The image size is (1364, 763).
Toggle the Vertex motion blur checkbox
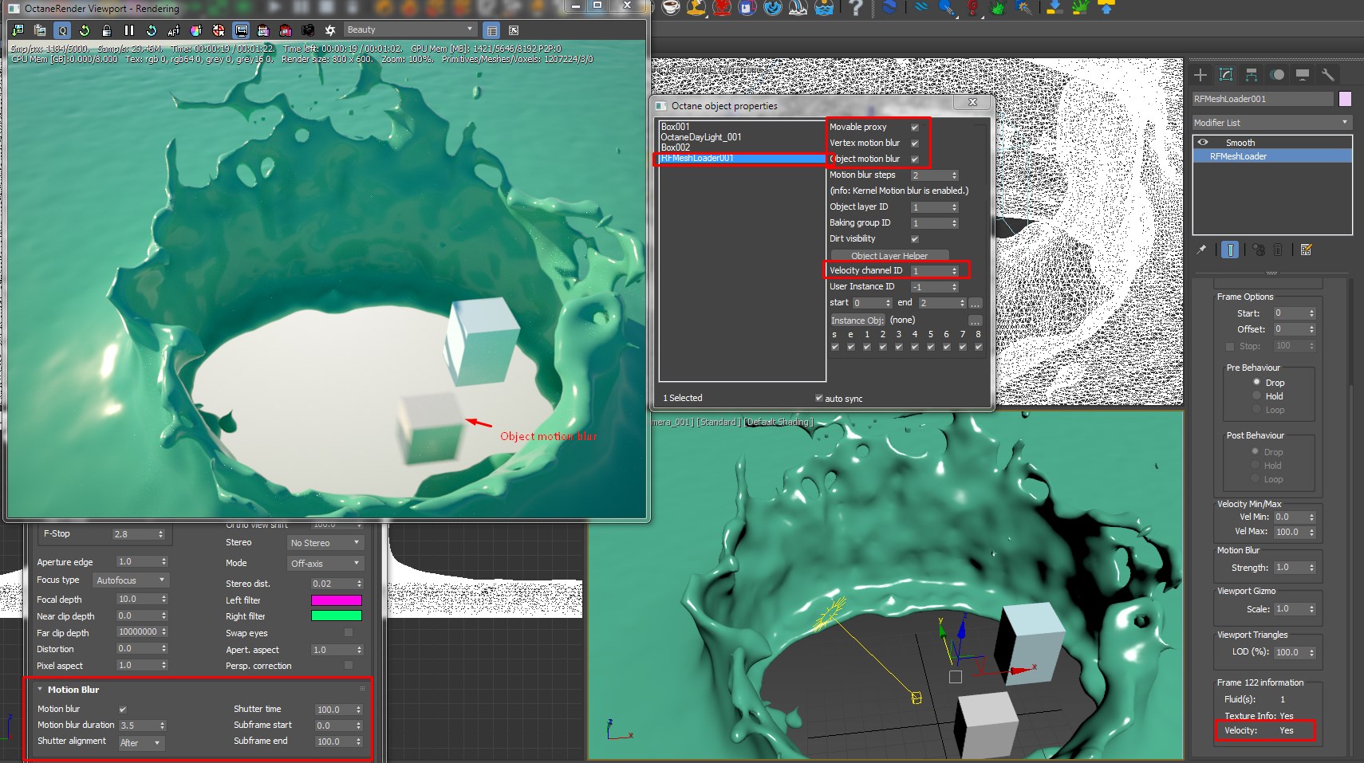(915, 144)
